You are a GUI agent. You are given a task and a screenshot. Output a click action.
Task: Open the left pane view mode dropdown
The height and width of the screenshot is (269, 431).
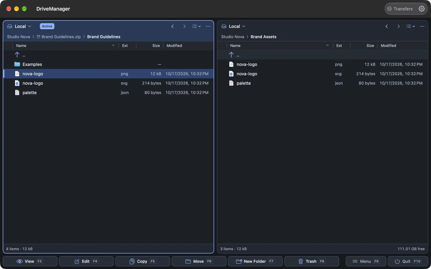point(196,26)
